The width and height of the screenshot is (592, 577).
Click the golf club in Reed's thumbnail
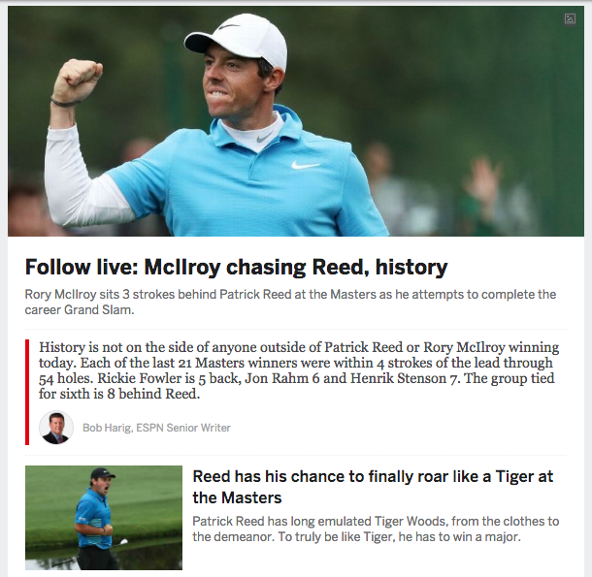point(119,545)
